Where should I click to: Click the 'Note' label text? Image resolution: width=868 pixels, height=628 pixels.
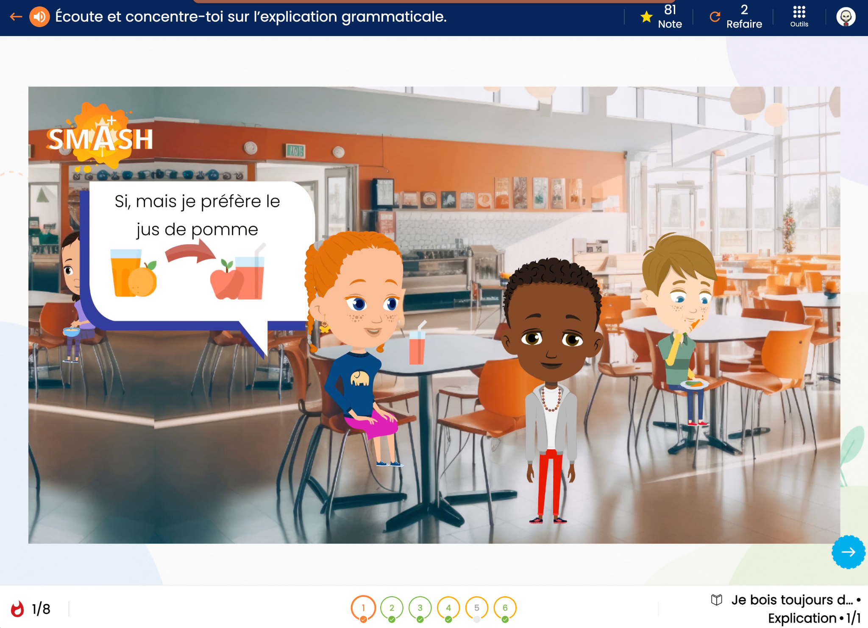670,24
